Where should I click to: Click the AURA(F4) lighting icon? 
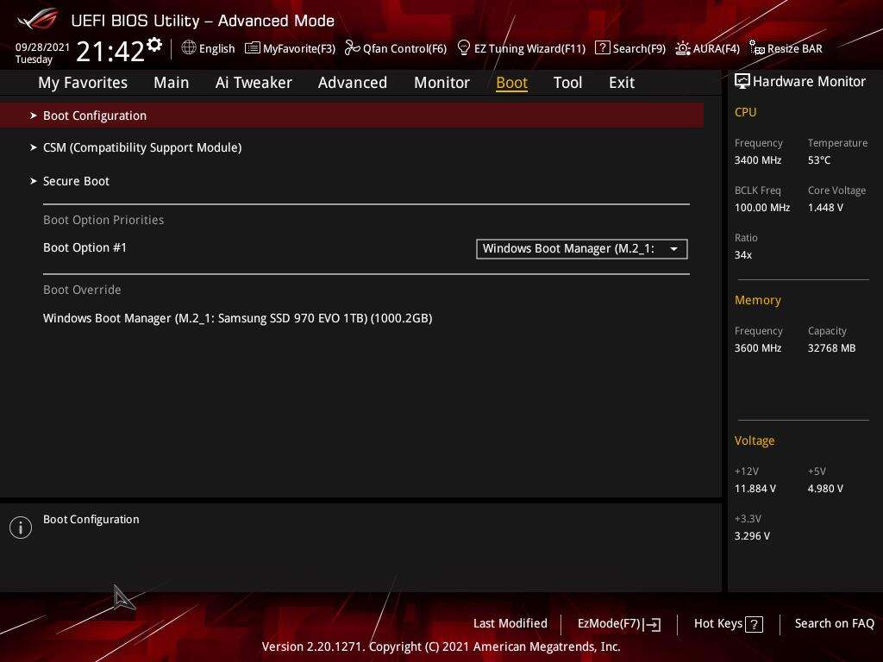point(683,48)
